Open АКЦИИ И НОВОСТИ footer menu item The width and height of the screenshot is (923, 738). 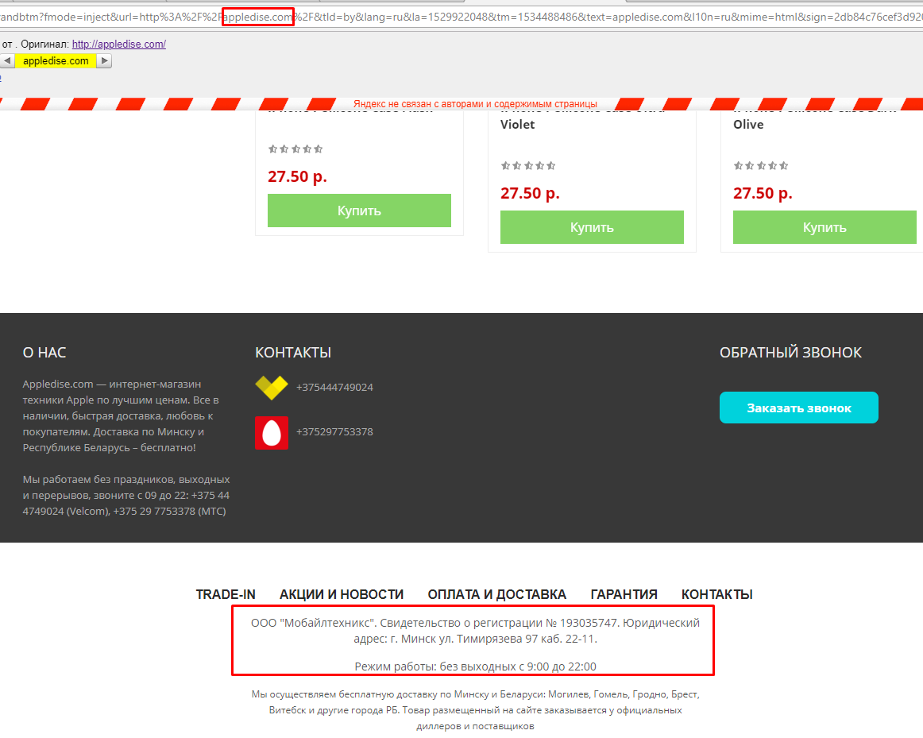[x=342, y=594]
